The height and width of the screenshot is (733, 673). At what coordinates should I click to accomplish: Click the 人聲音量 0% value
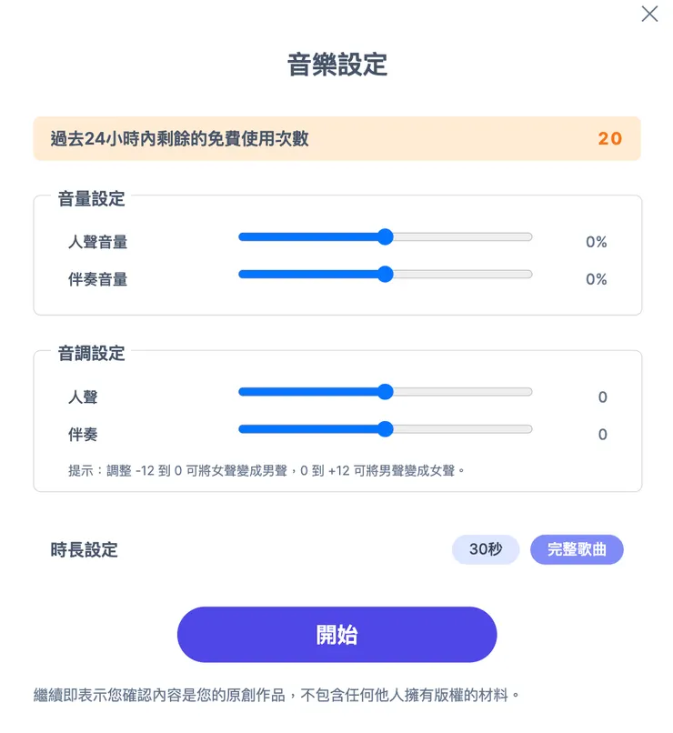[596, 242]
